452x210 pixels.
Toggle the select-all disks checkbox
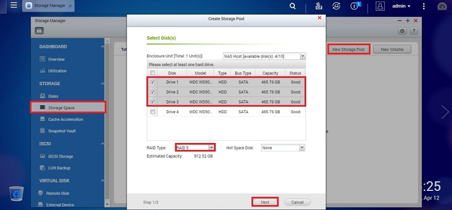tap(153, 73)
